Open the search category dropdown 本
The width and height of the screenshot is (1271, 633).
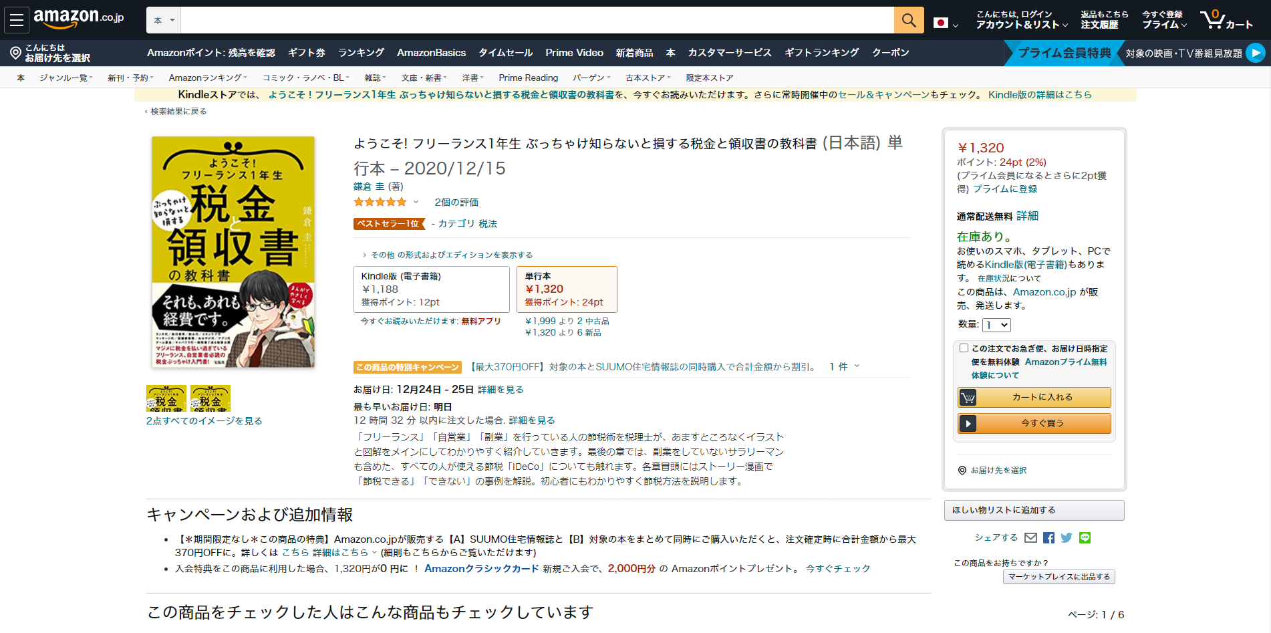[x=164, y=20]
